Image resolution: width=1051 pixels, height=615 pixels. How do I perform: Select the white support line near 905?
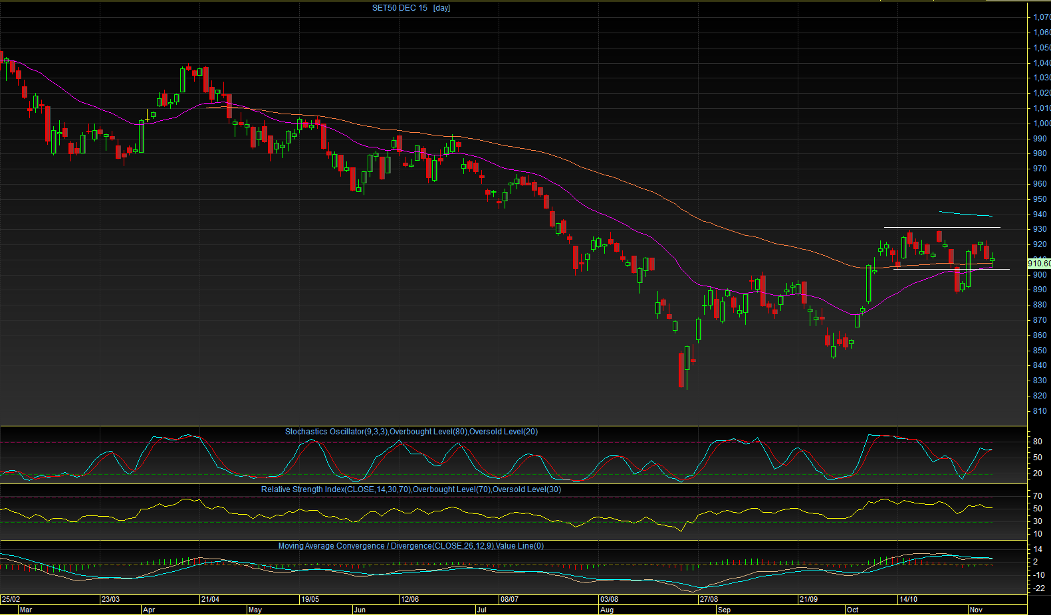[x=951, y=269]
